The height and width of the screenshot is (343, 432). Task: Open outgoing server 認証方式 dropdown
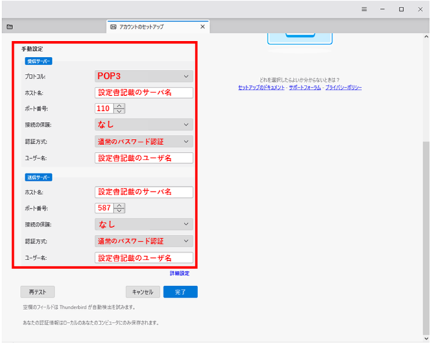pyautogui.click(x=143, y=241)
